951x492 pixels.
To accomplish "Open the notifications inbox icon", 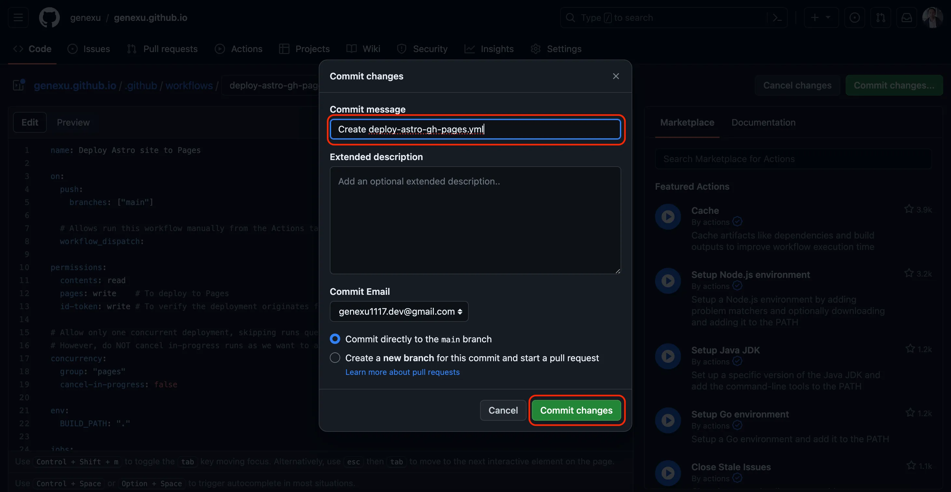I will point(907,17).
